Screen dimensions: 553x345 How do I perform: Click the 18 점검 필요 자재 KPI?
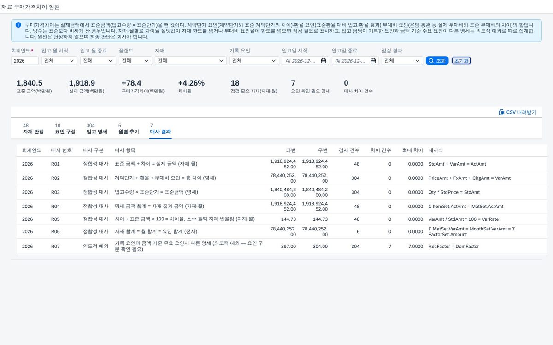point(253,86)
